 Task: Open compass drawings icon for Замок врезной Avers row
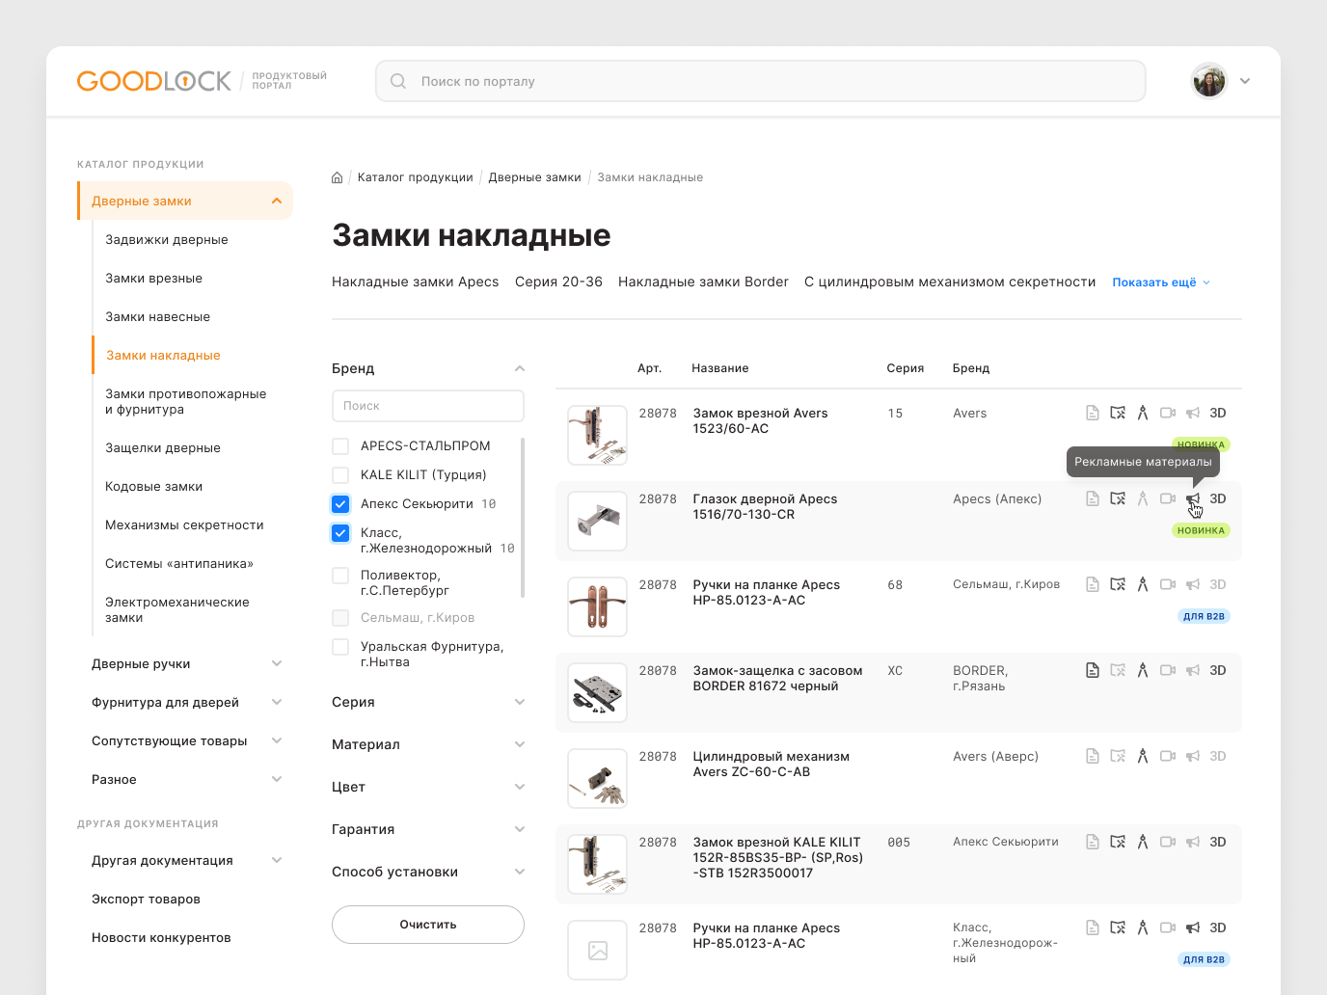click(1143, 413)
